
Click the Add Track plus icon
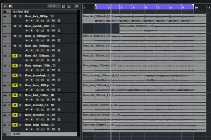click(x=5, y=6)
